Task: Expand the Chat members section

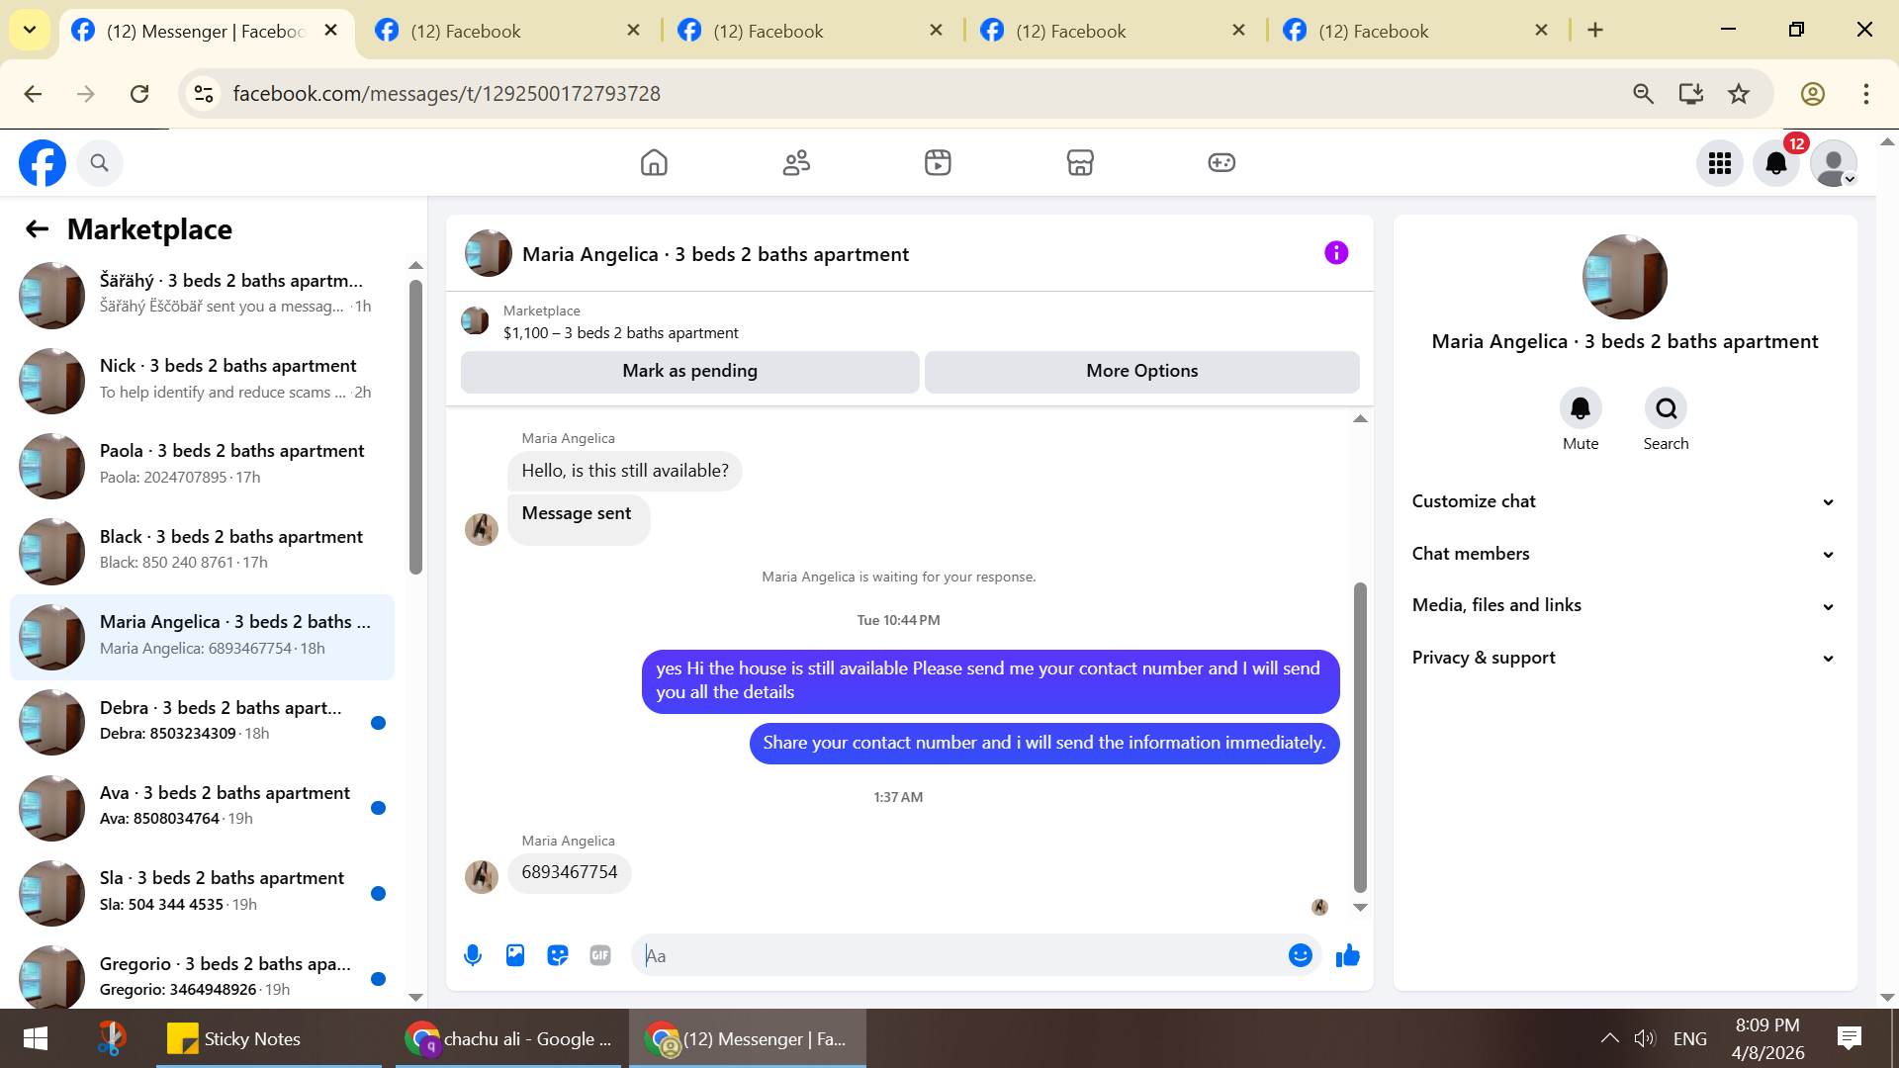Action: (x=1624, y=554)
